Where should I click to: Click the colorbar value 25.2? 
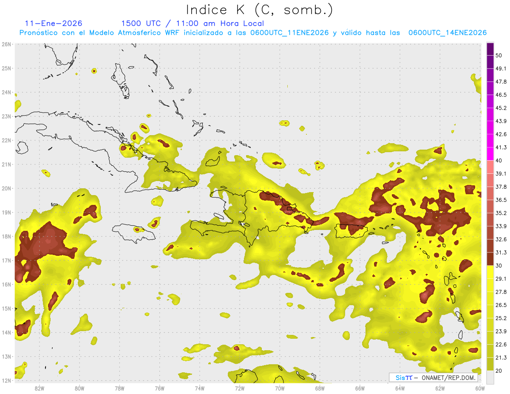(x=501, y=318)
